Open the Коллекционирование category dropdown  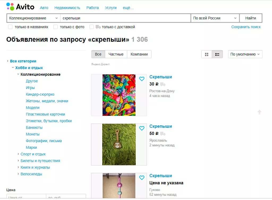click(x=33, y=18)
